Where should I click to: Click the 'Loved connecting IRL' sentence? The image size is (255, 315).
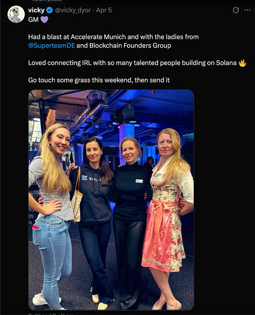(132, 63)
